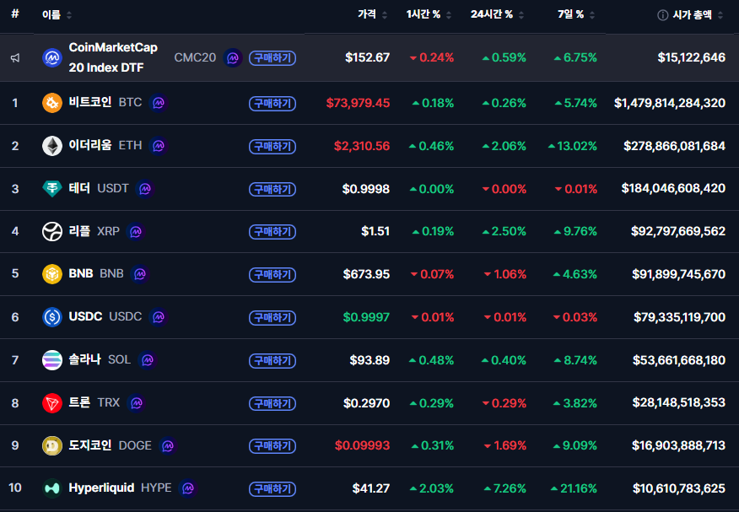Open the 이더리움 ETH coin page
Screen dimensions: 739x512
(90, 146)
